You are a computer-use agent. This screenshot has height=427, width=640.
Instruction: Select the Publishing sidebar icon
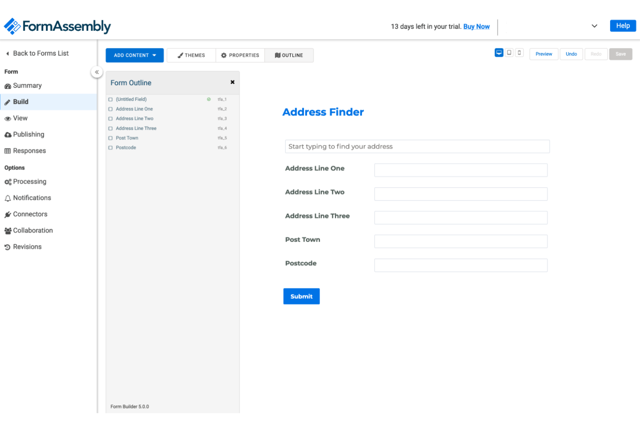[8, 134]
